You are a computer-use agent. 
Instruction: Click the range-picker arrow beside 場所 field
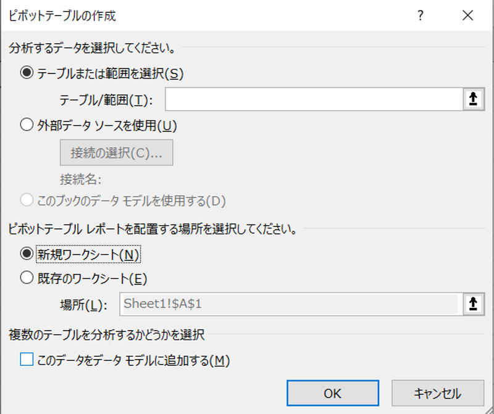pyautogui.click(x=473, y=304)
